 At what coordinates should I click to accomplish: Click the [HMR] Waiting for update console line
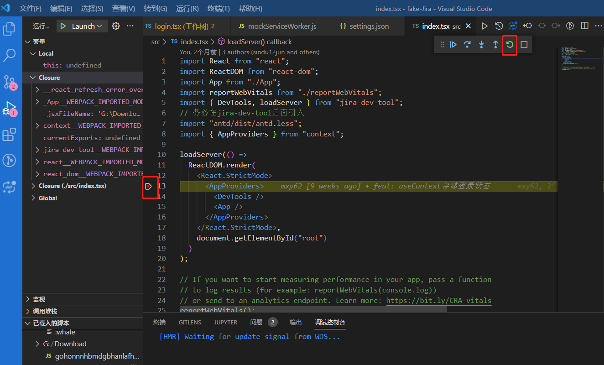coord(250,337)
